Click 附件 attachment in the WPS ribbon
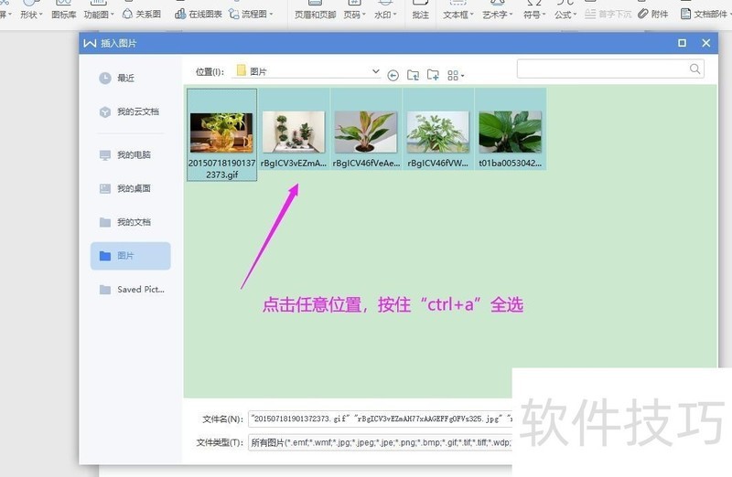 tap(653, 14)
